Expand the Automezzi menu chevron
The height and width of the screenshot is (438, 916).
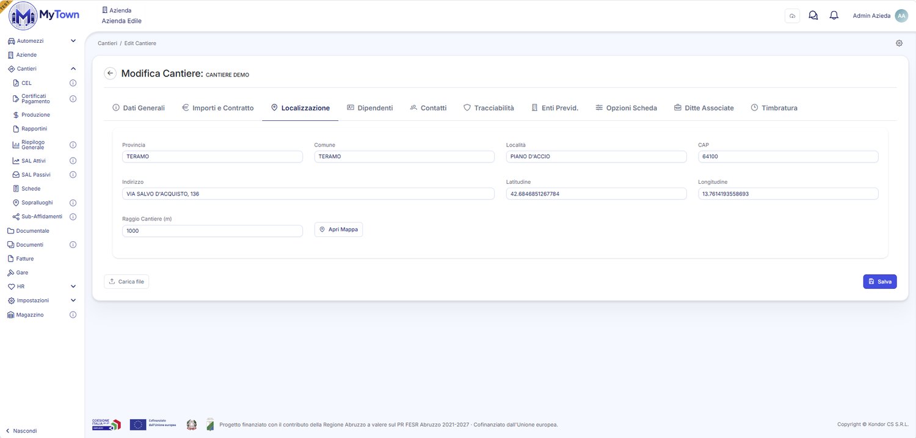click(73, 41)
